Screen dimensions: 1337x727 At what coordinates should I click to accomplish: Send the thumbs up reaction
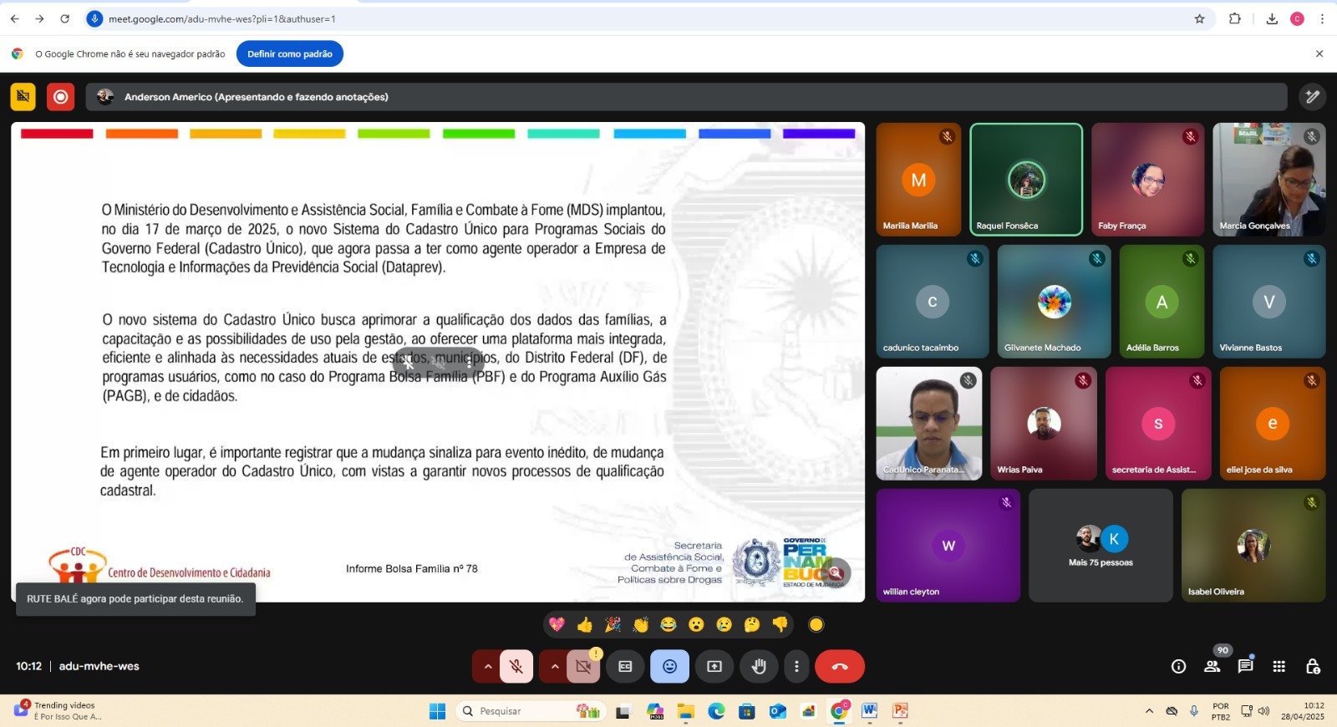[x=584, y=624]
